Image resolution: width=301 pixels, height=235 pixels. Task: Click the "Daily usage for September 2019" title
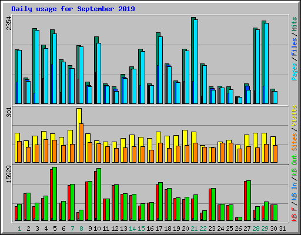click(x=73, y=9)
